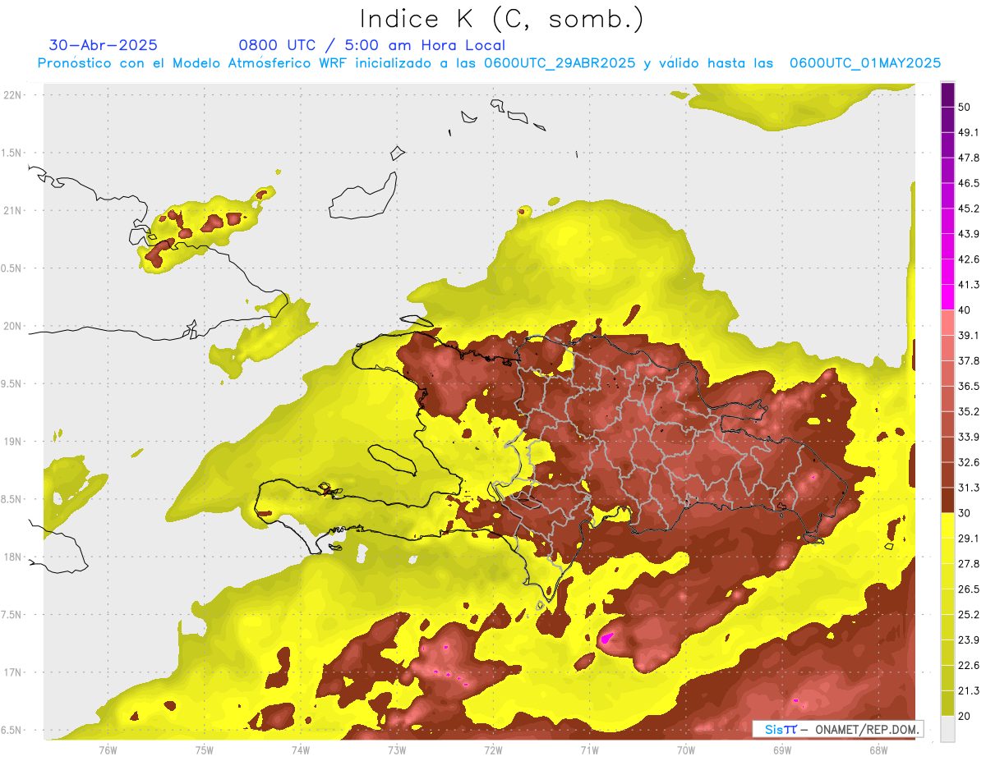
Task: Click the "23.9" legend value
Action: [x=968, y=640]
